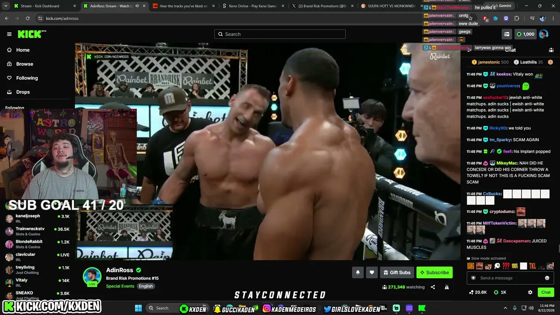560x315 pixels.
Task: Open BlondeRabbit channel in the sidebar
Action: pyautogui.click(x=38, y=244)
